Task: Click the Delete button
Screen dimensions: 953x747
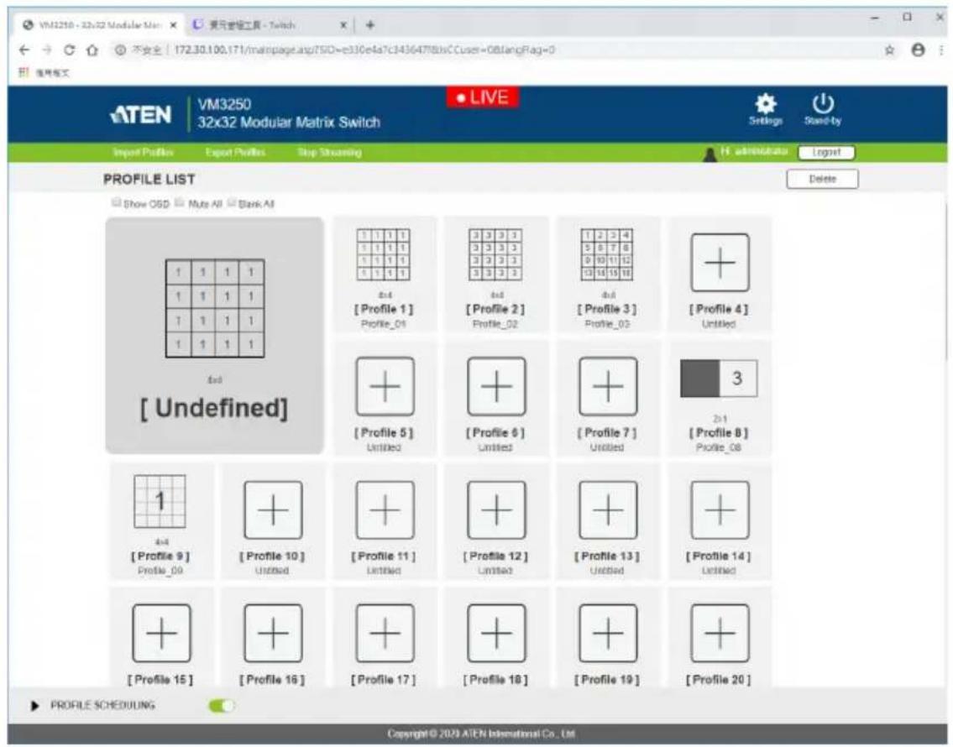Action: pos(822,179)
